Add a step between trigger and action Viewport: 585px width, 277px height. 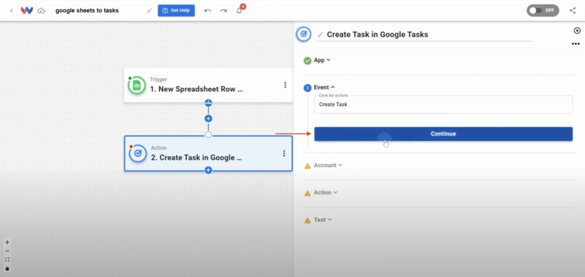click(208, 119)
